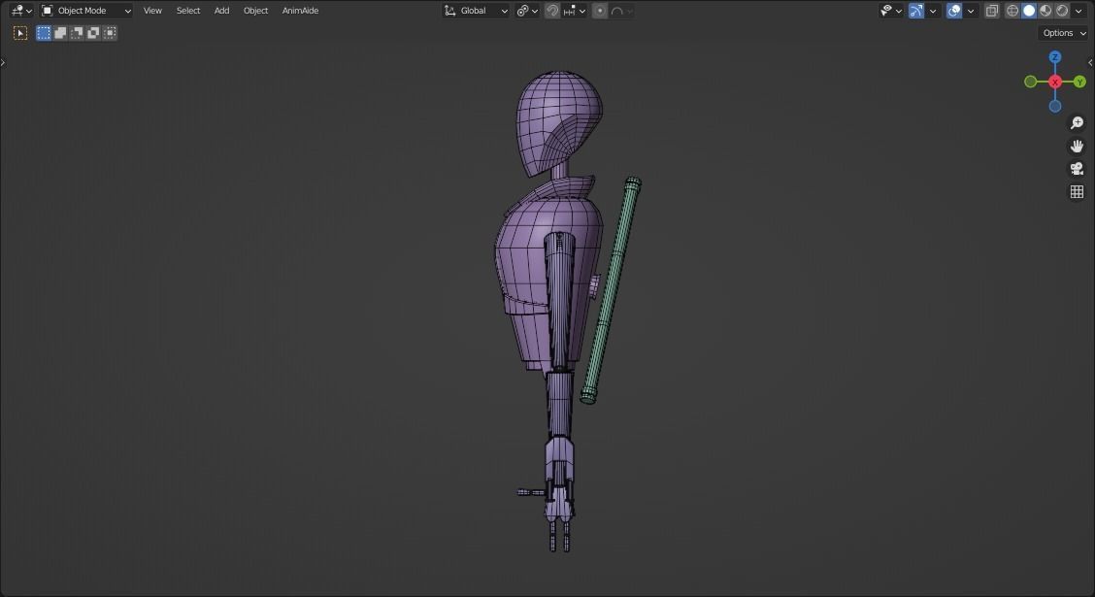
Task: Open the Select menu
Action: click(188, 11)
